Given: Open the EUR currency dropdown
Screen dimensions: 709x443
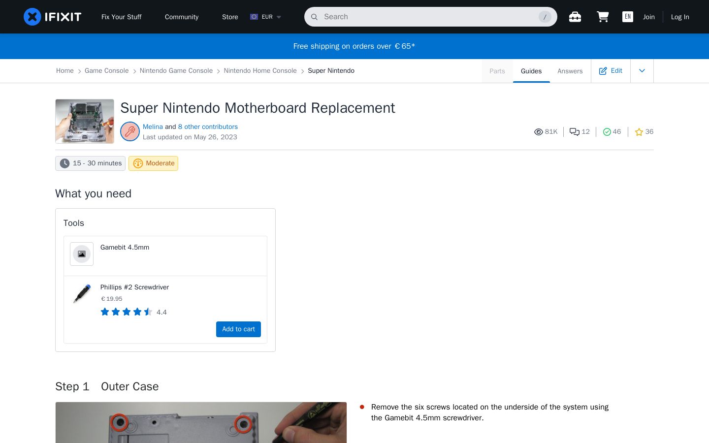Looking at the screenshot, I should click(x=266, y=17).
